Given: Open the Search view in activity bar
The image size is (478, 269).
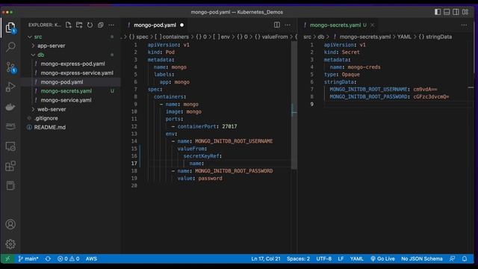Looking at the screenshot, I should [x=10, y=47].
